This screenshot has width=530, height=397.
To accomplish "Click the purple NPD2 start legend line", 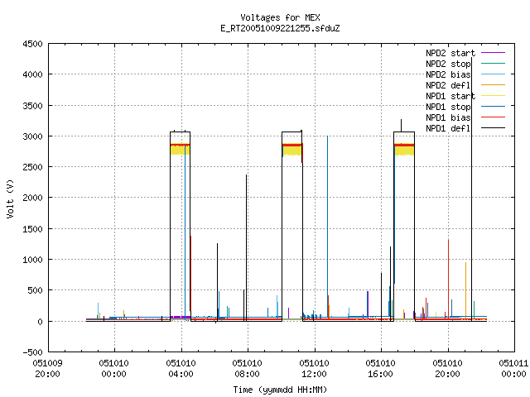I will coord(494,53).
